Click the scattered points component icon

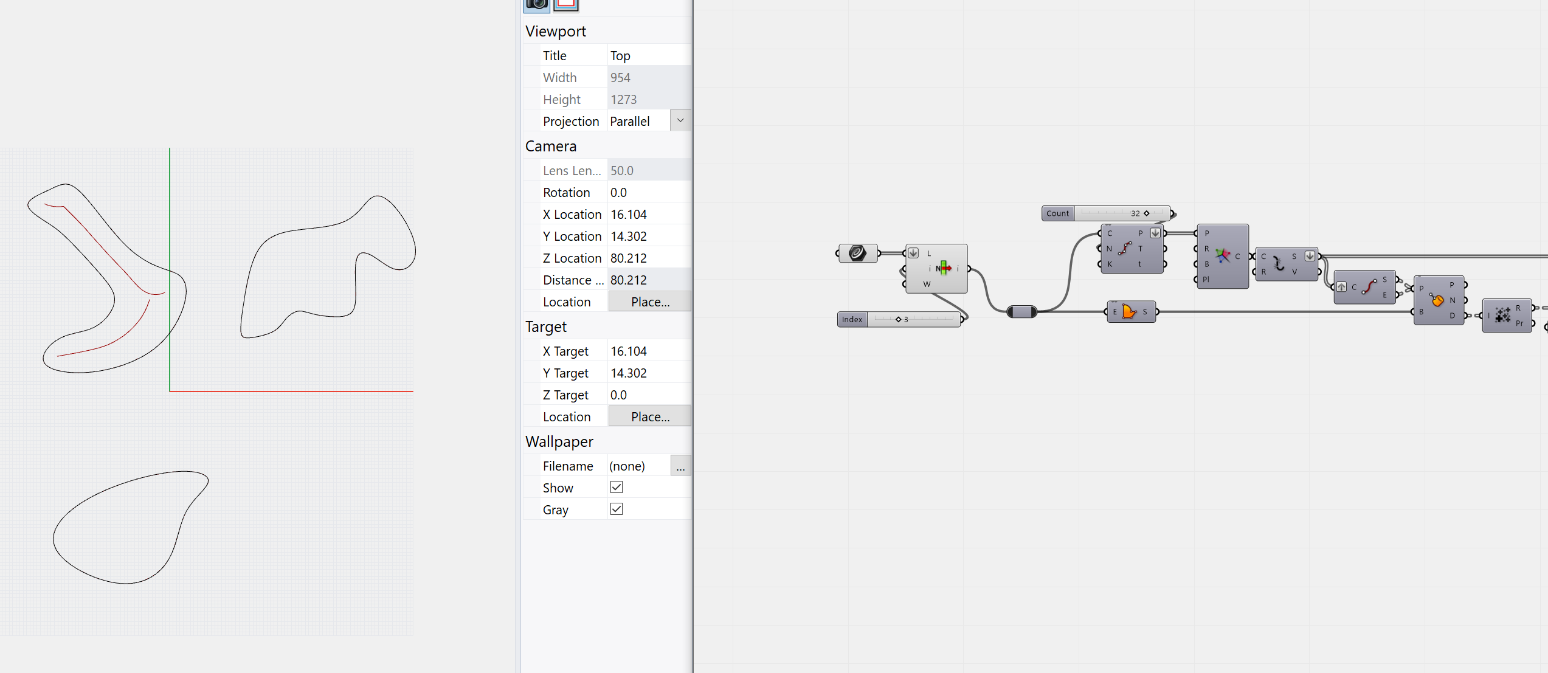(x=1503, y=315)
